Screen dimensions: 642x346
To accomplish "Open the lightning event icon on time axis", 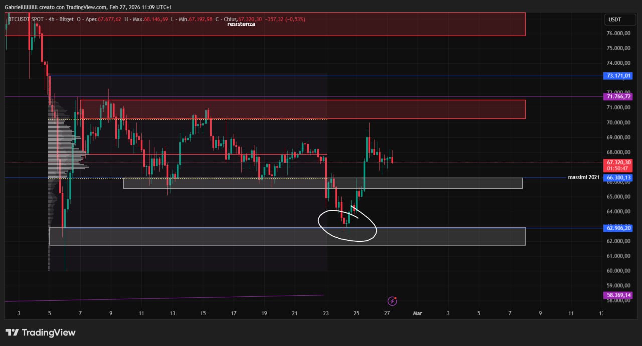I will point(393,301).
